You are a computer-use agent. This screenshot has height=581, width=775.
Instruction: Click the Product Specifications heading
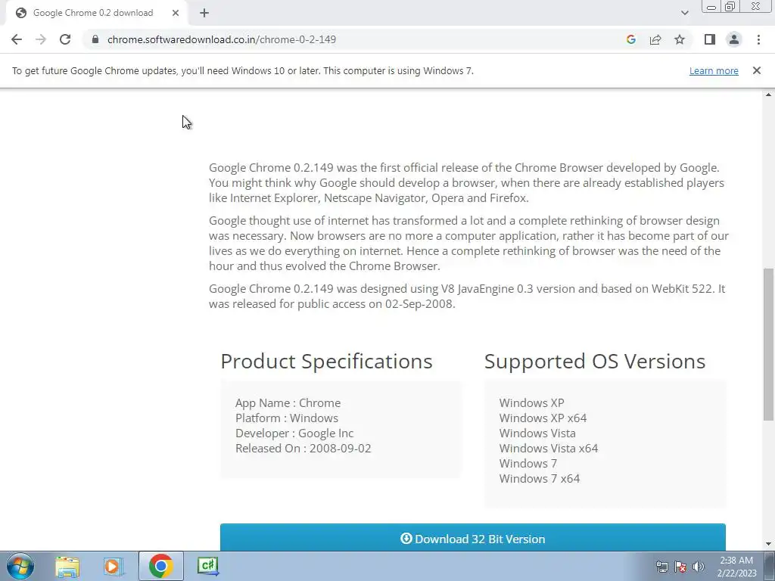[326, 362]
